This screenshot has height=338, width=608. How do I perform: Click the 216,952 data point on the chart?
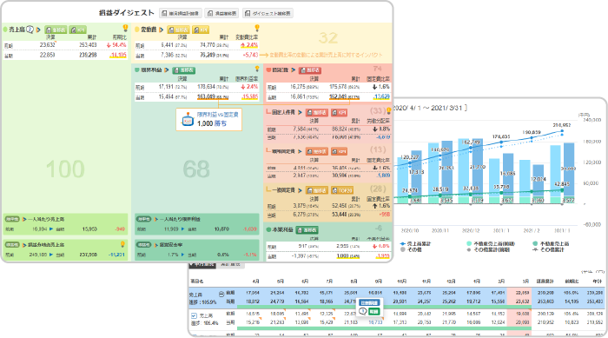click(x=562, y=131)
